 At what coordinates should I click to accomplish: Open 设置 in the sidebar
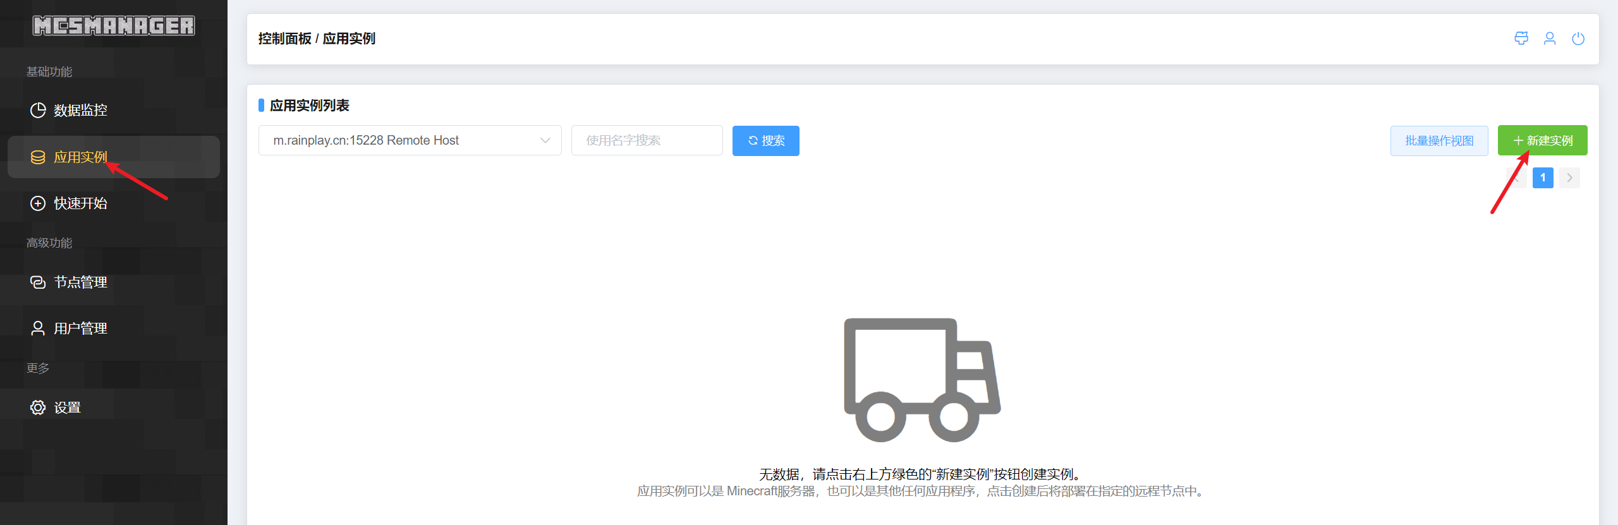coord(114,407)
